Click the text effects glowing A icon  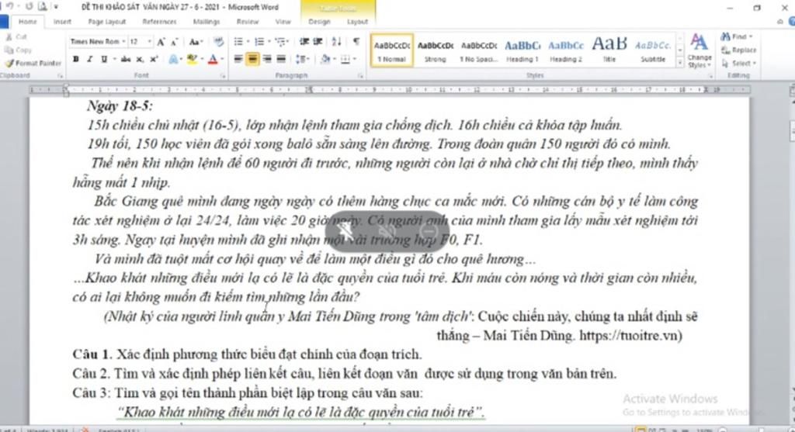173,59
